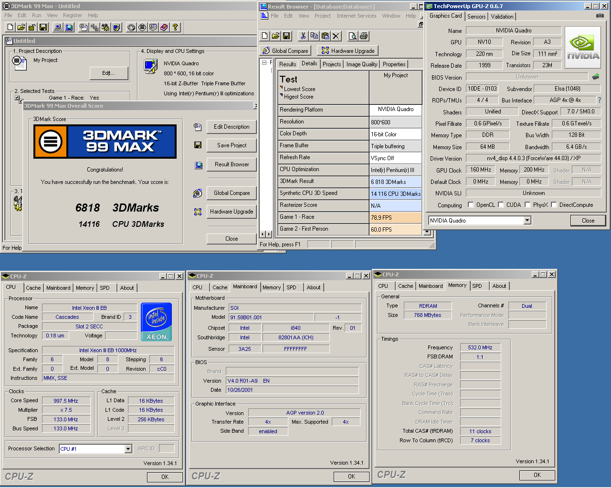
Task: Click the Paste clipboard icon in Result Browser
Action: pos(325,36)
